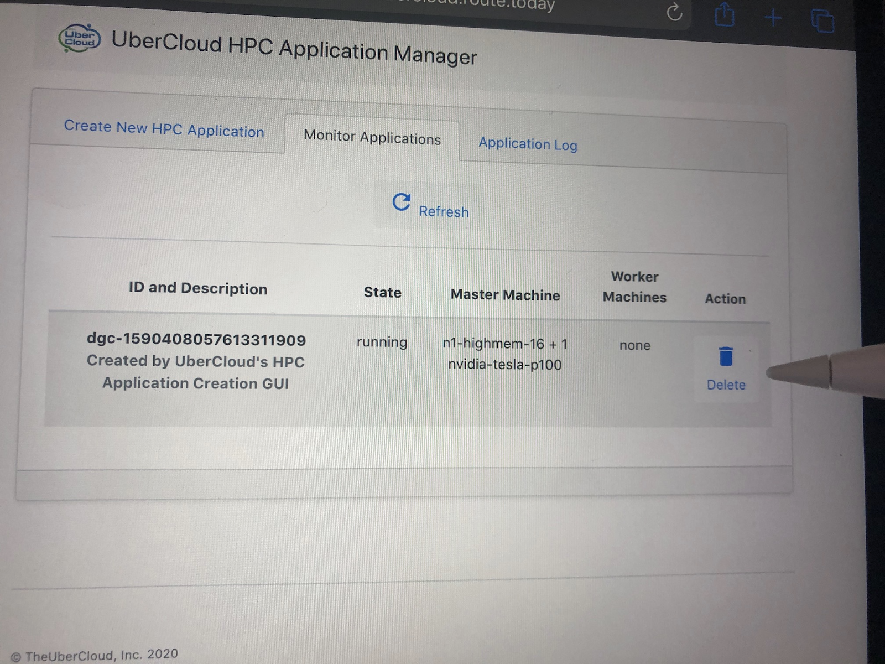Click the Refresh text label

click(444, 211)
